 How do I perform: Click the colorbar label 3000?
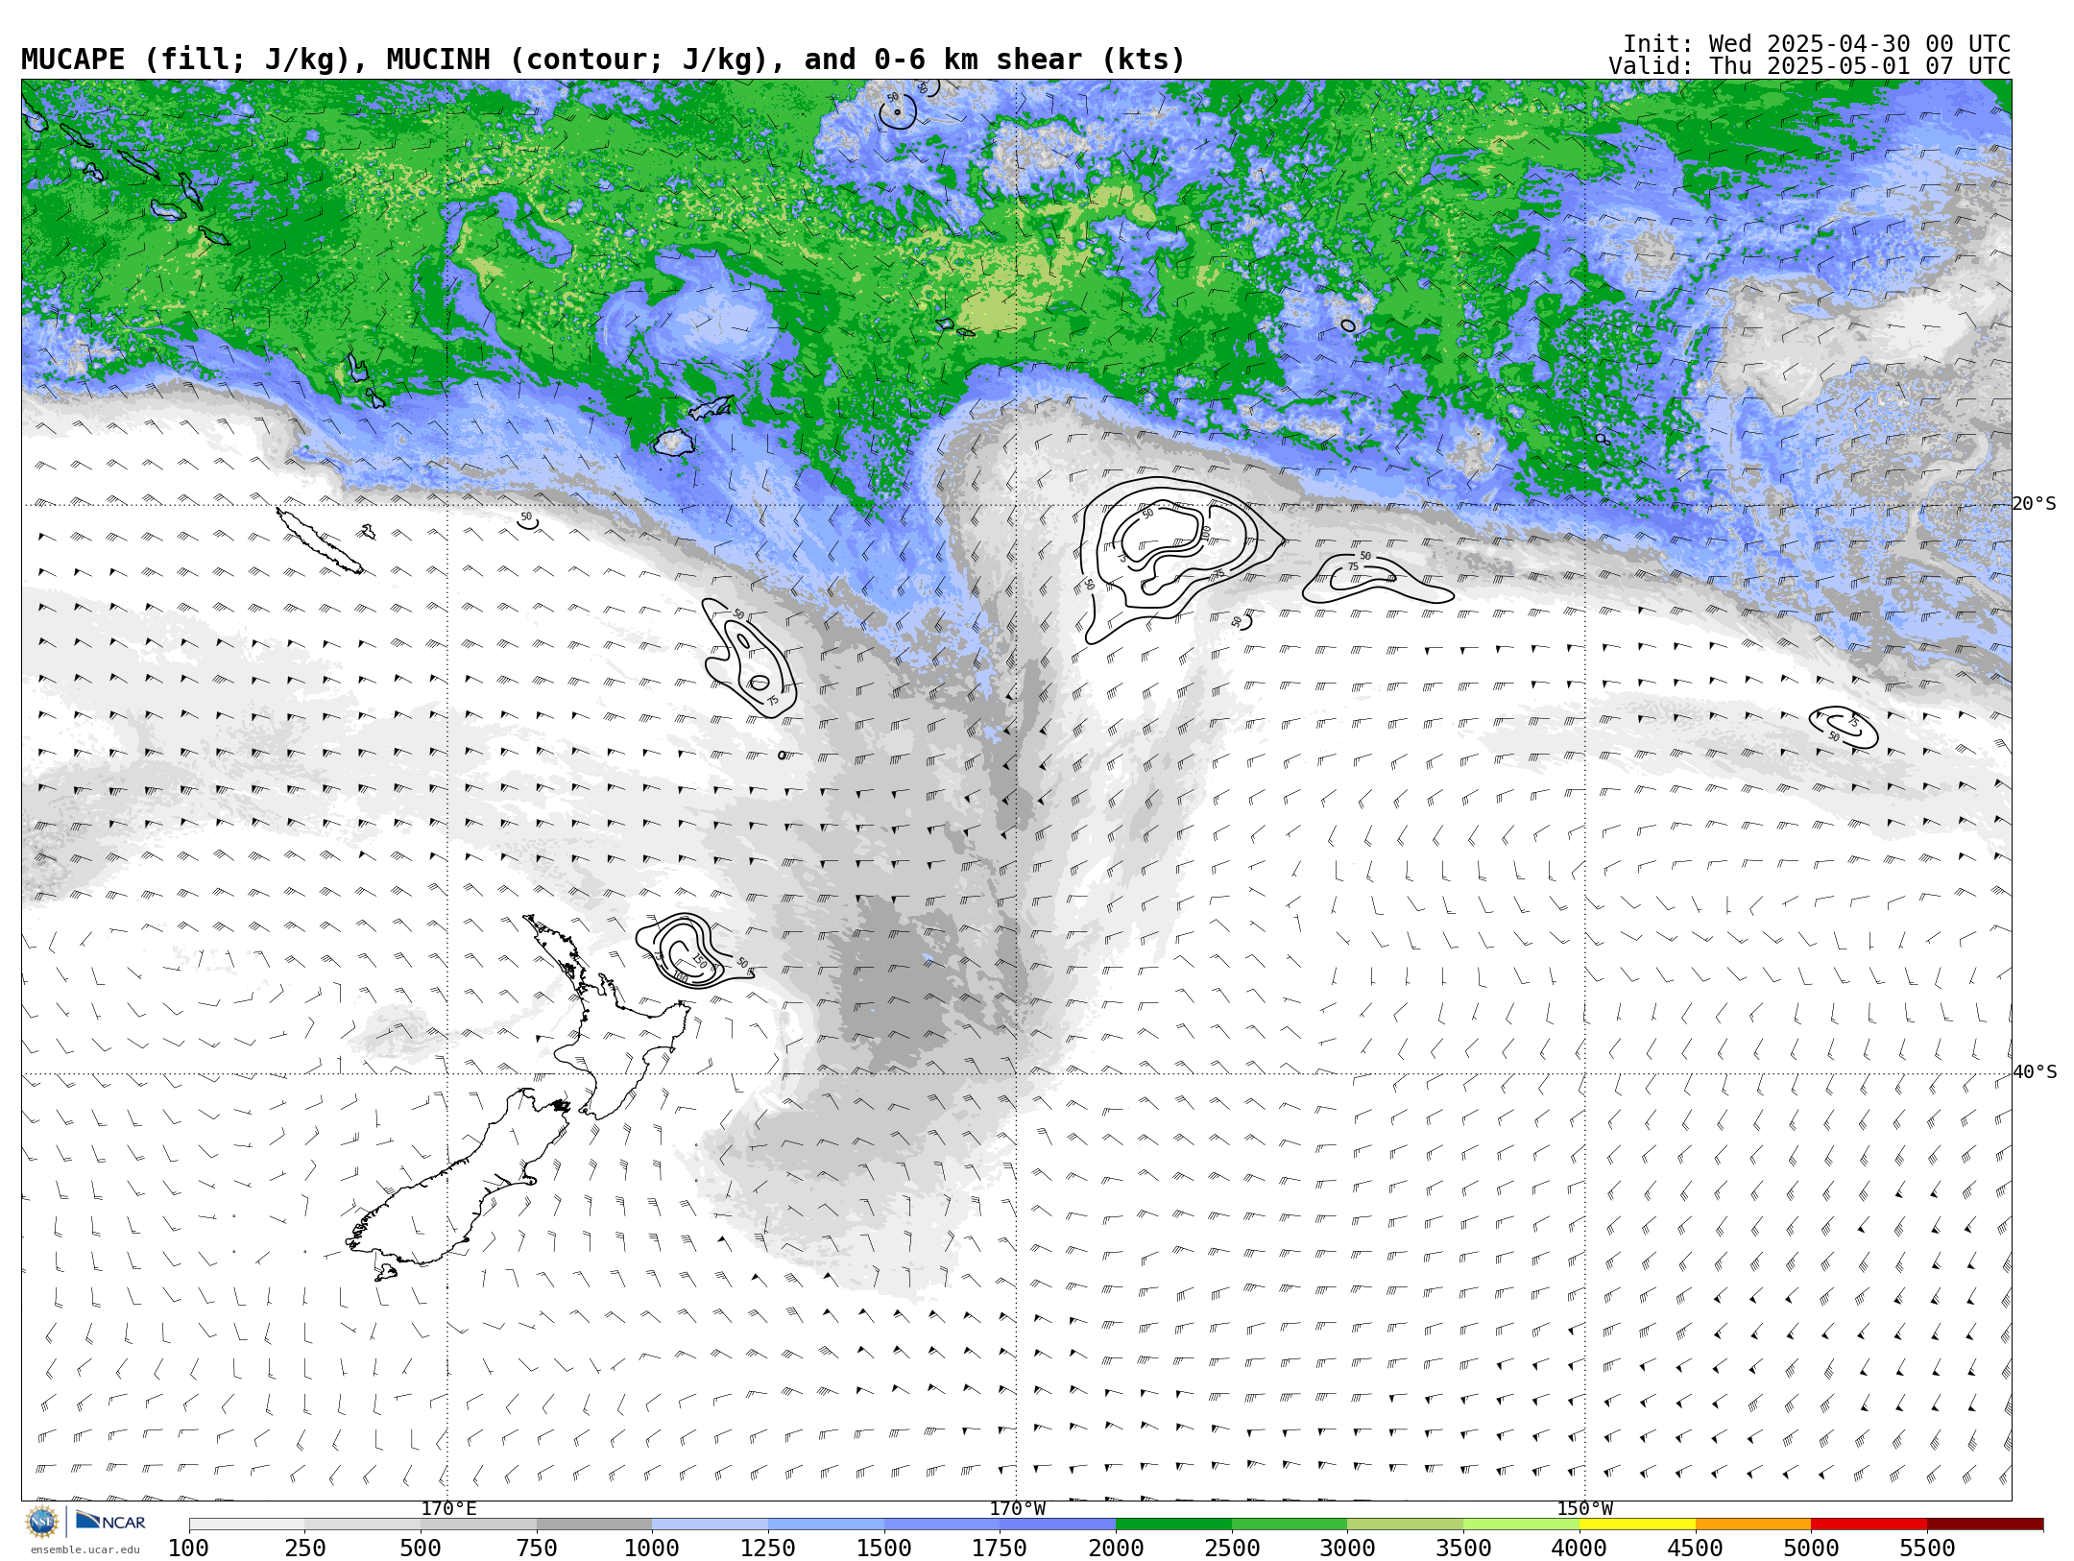click(1348, 1549)
